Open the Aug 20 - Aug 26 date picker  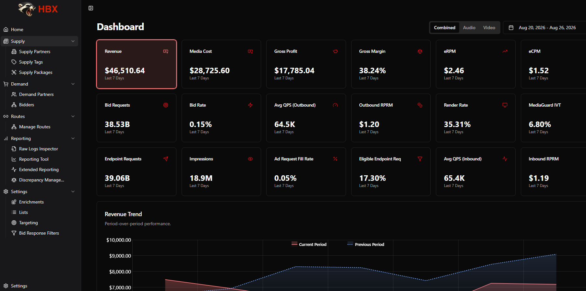[544, 28]
